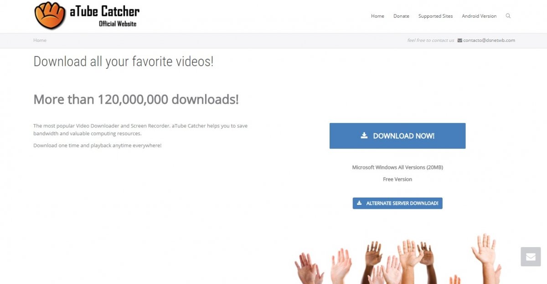Click the Home breadcrumb link
This screenshot has width=547, height=284.
[40, 40]
